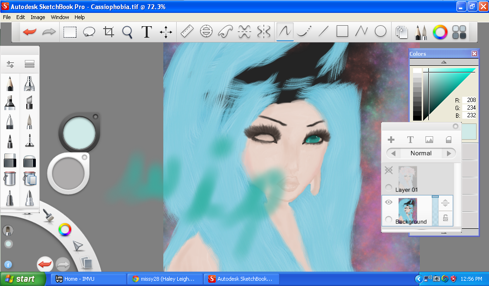Screen dimensions: 489x286
Task: Select the Pencil brush in brush palette
Action: [x=10, y=83]
